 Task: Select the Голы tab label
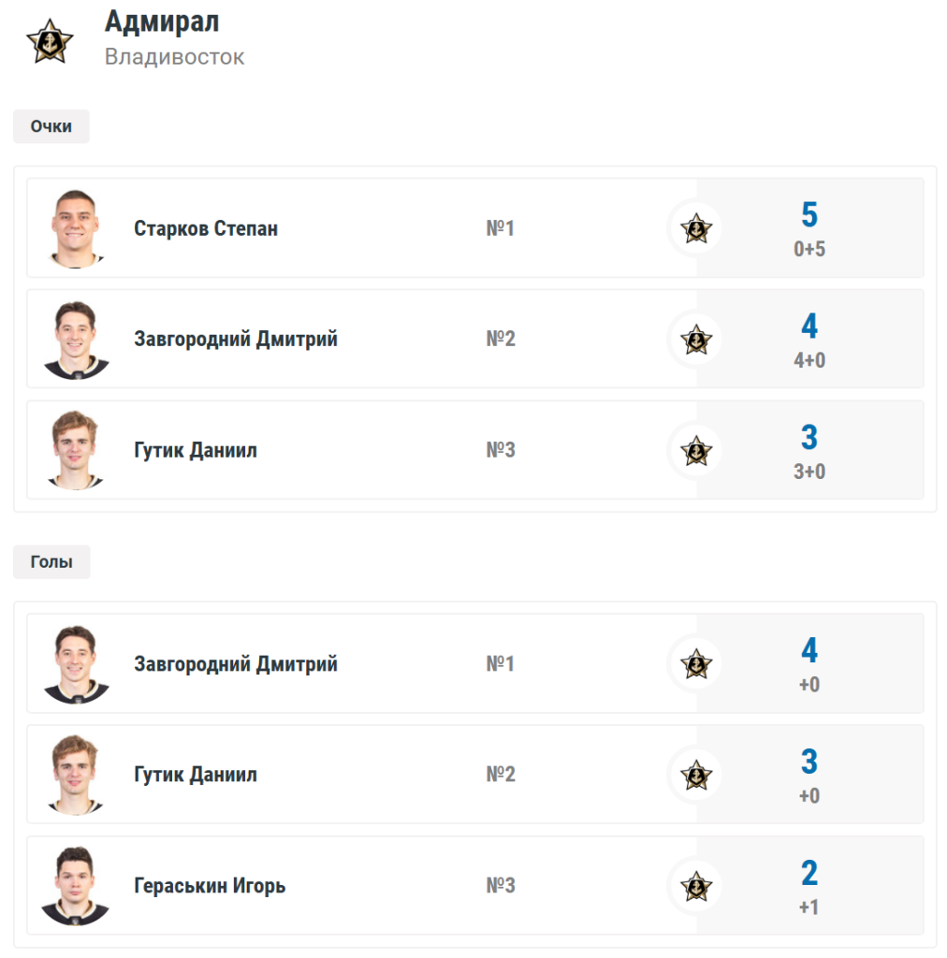click(x=51, y=562)
